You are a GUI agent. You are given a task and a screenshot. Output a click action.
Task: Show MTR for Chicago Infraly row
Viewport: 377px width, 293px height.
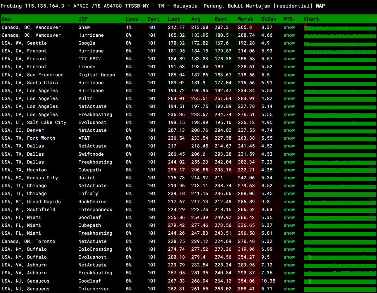(x=289, y=194)
